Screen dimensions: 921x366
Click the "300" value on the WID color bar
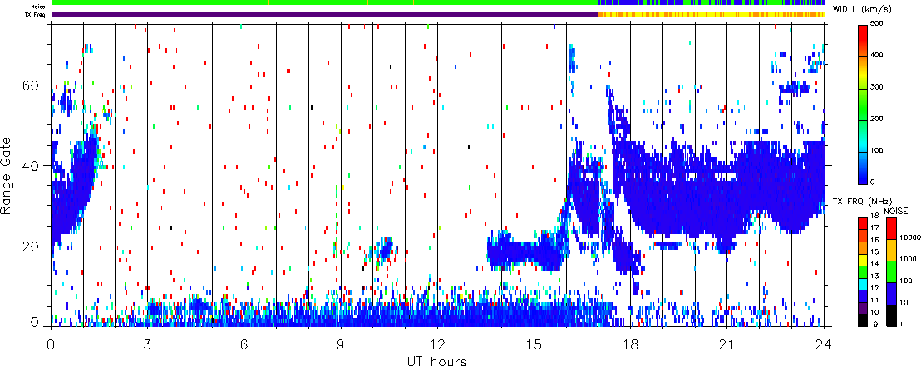pos(877,87)
